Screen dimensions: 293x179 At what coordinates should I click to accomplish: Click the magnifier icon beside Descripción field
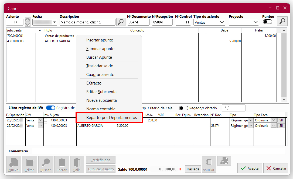[x=121, y=22]
